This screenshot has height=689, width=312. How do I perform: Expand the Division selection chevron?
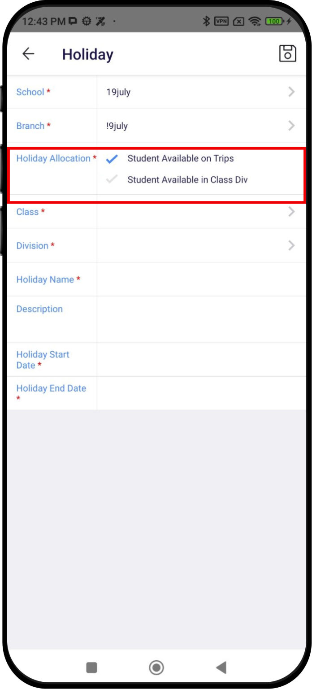(291, 245)
